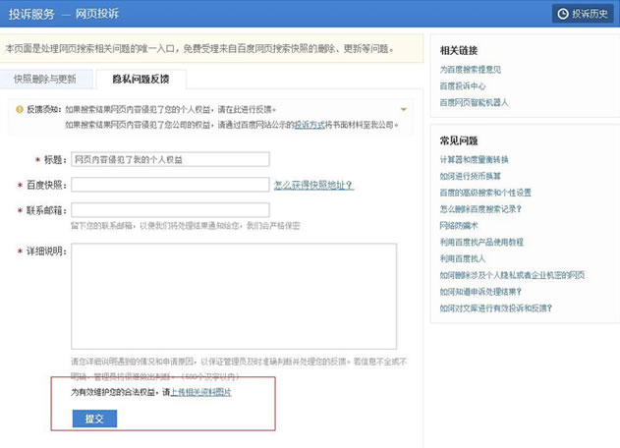The height and width of the screenshot is (448, 620).
Task: Collapse the 反馈须知 notice with the arrow
Action: coord(403,109)
